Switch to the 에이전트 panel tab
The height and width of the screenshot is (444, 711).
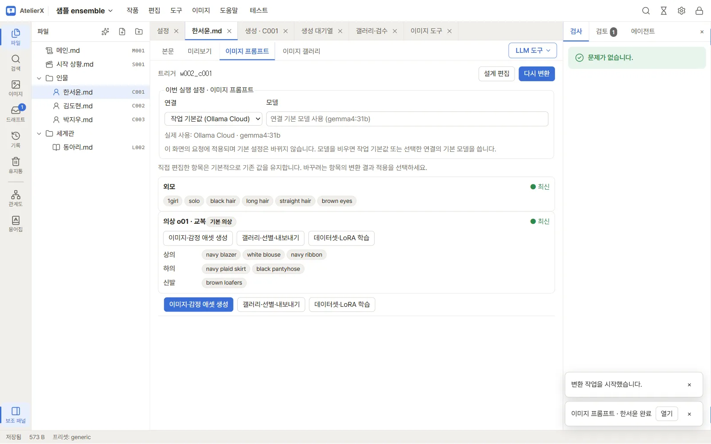point(643,32)
